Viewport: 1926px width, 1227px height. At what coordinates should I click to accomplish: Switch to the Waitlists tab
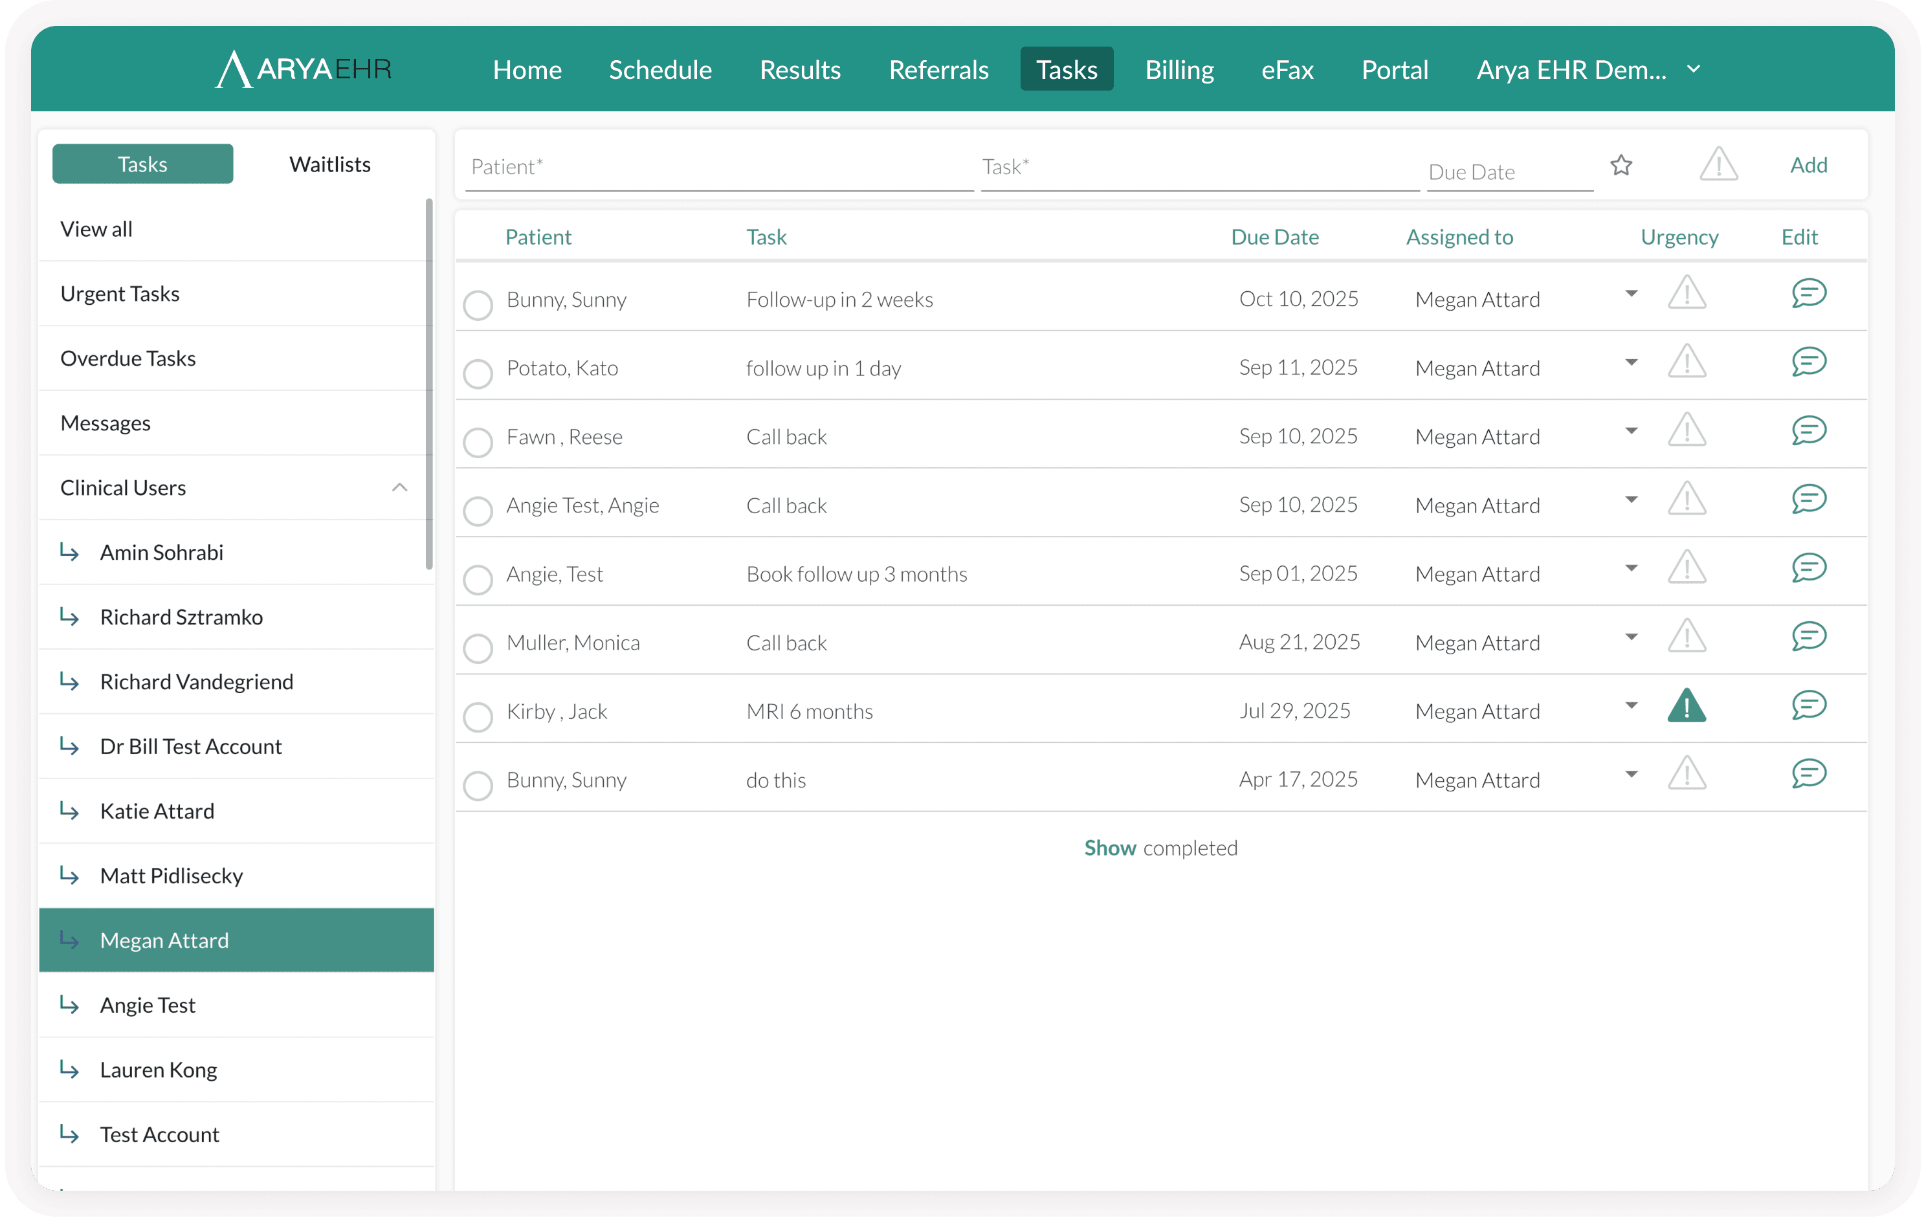pyautogui.click(x=329, y=164)
